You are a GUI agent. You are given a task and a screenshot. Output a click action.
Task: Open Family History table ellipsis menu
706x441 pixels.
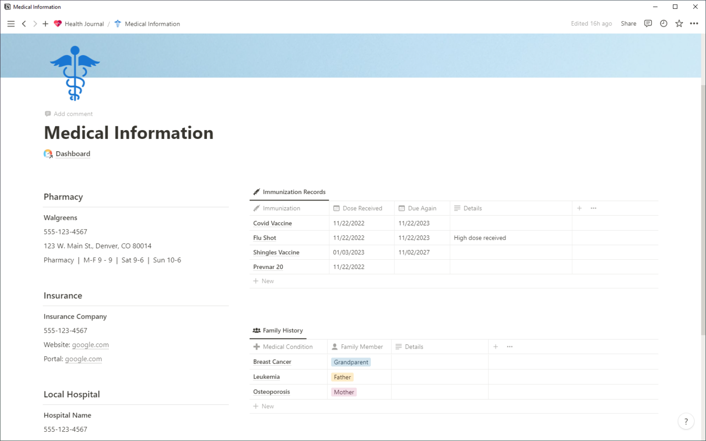click(509, 346)
